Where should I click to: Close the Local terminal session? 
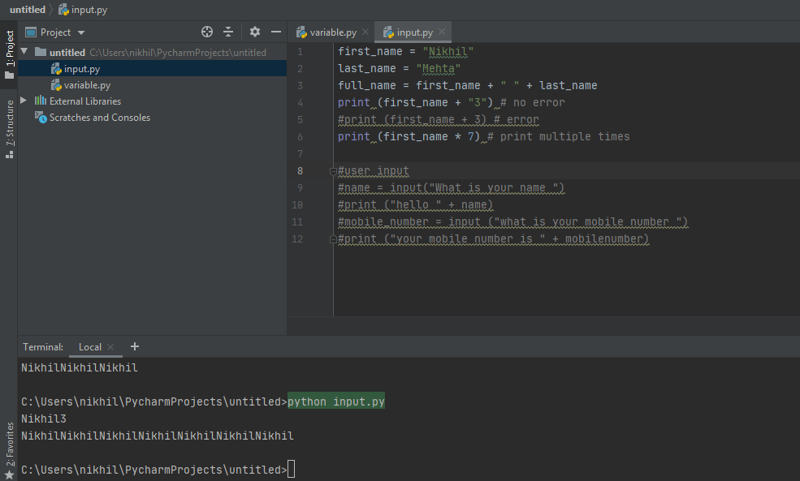[110, 347]
